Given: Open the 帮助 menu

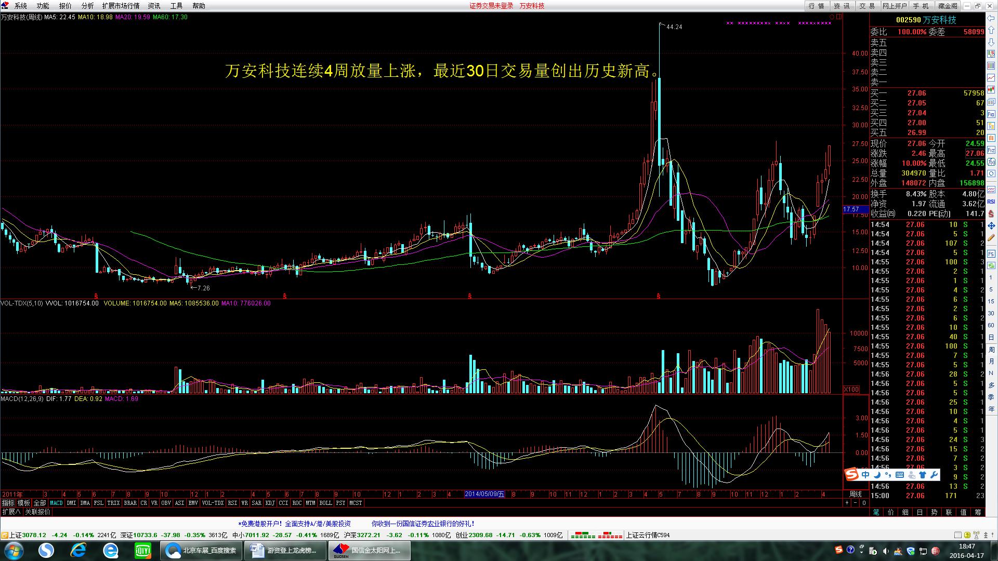Looking at the screenshot, I should [x=199, y=6].
